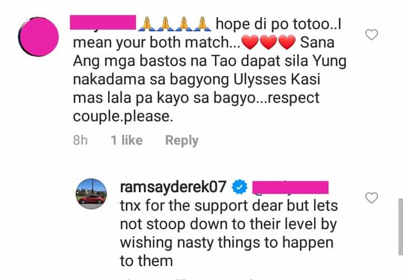This screenshot has height=280, width=403.
Task: View who gave the 1 like
Action: click(126, 140)
